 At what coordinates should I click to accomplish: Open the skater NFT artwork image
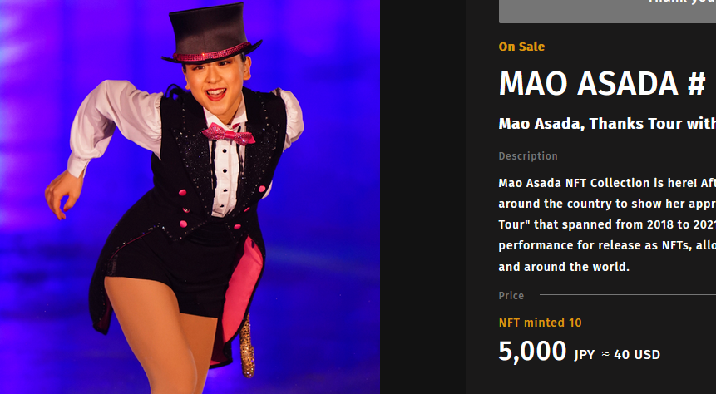point(190,197)
